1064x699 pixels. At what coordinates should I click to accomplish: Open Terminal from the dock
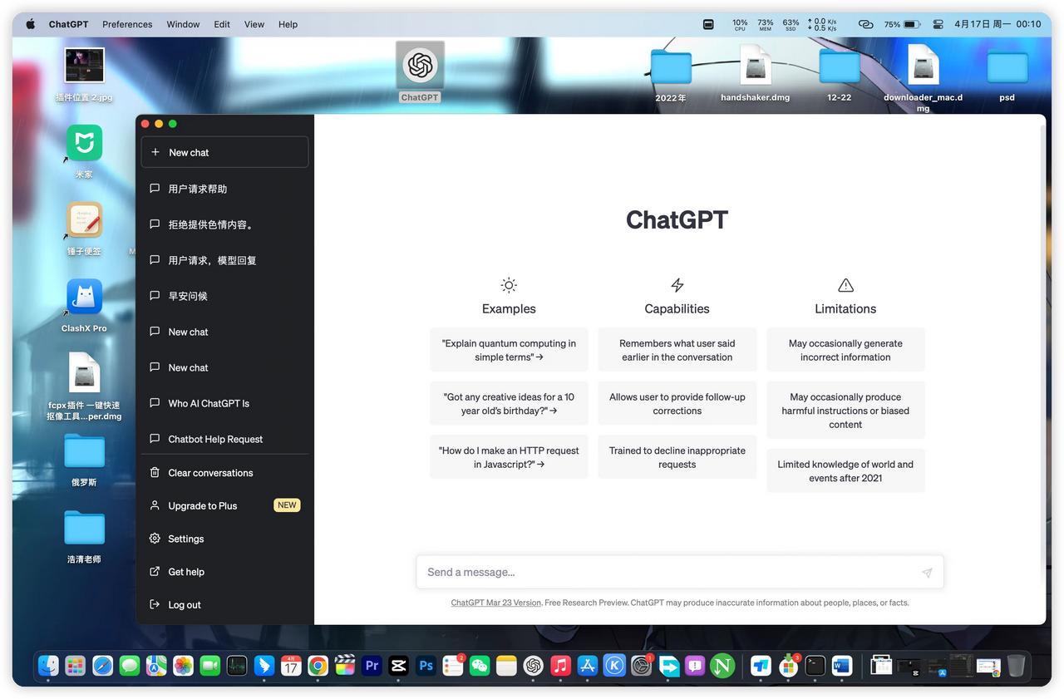click(x=815, y=666)
